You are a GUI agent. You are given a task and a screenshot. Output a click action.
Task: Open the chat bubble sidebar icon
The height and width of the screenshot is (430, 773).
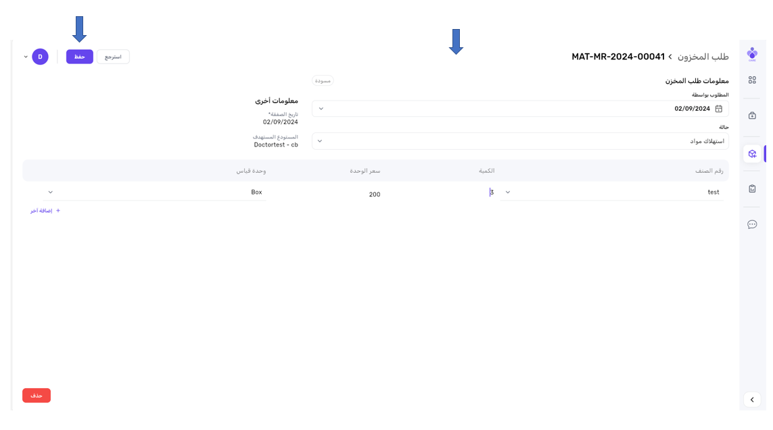point(752,224)
